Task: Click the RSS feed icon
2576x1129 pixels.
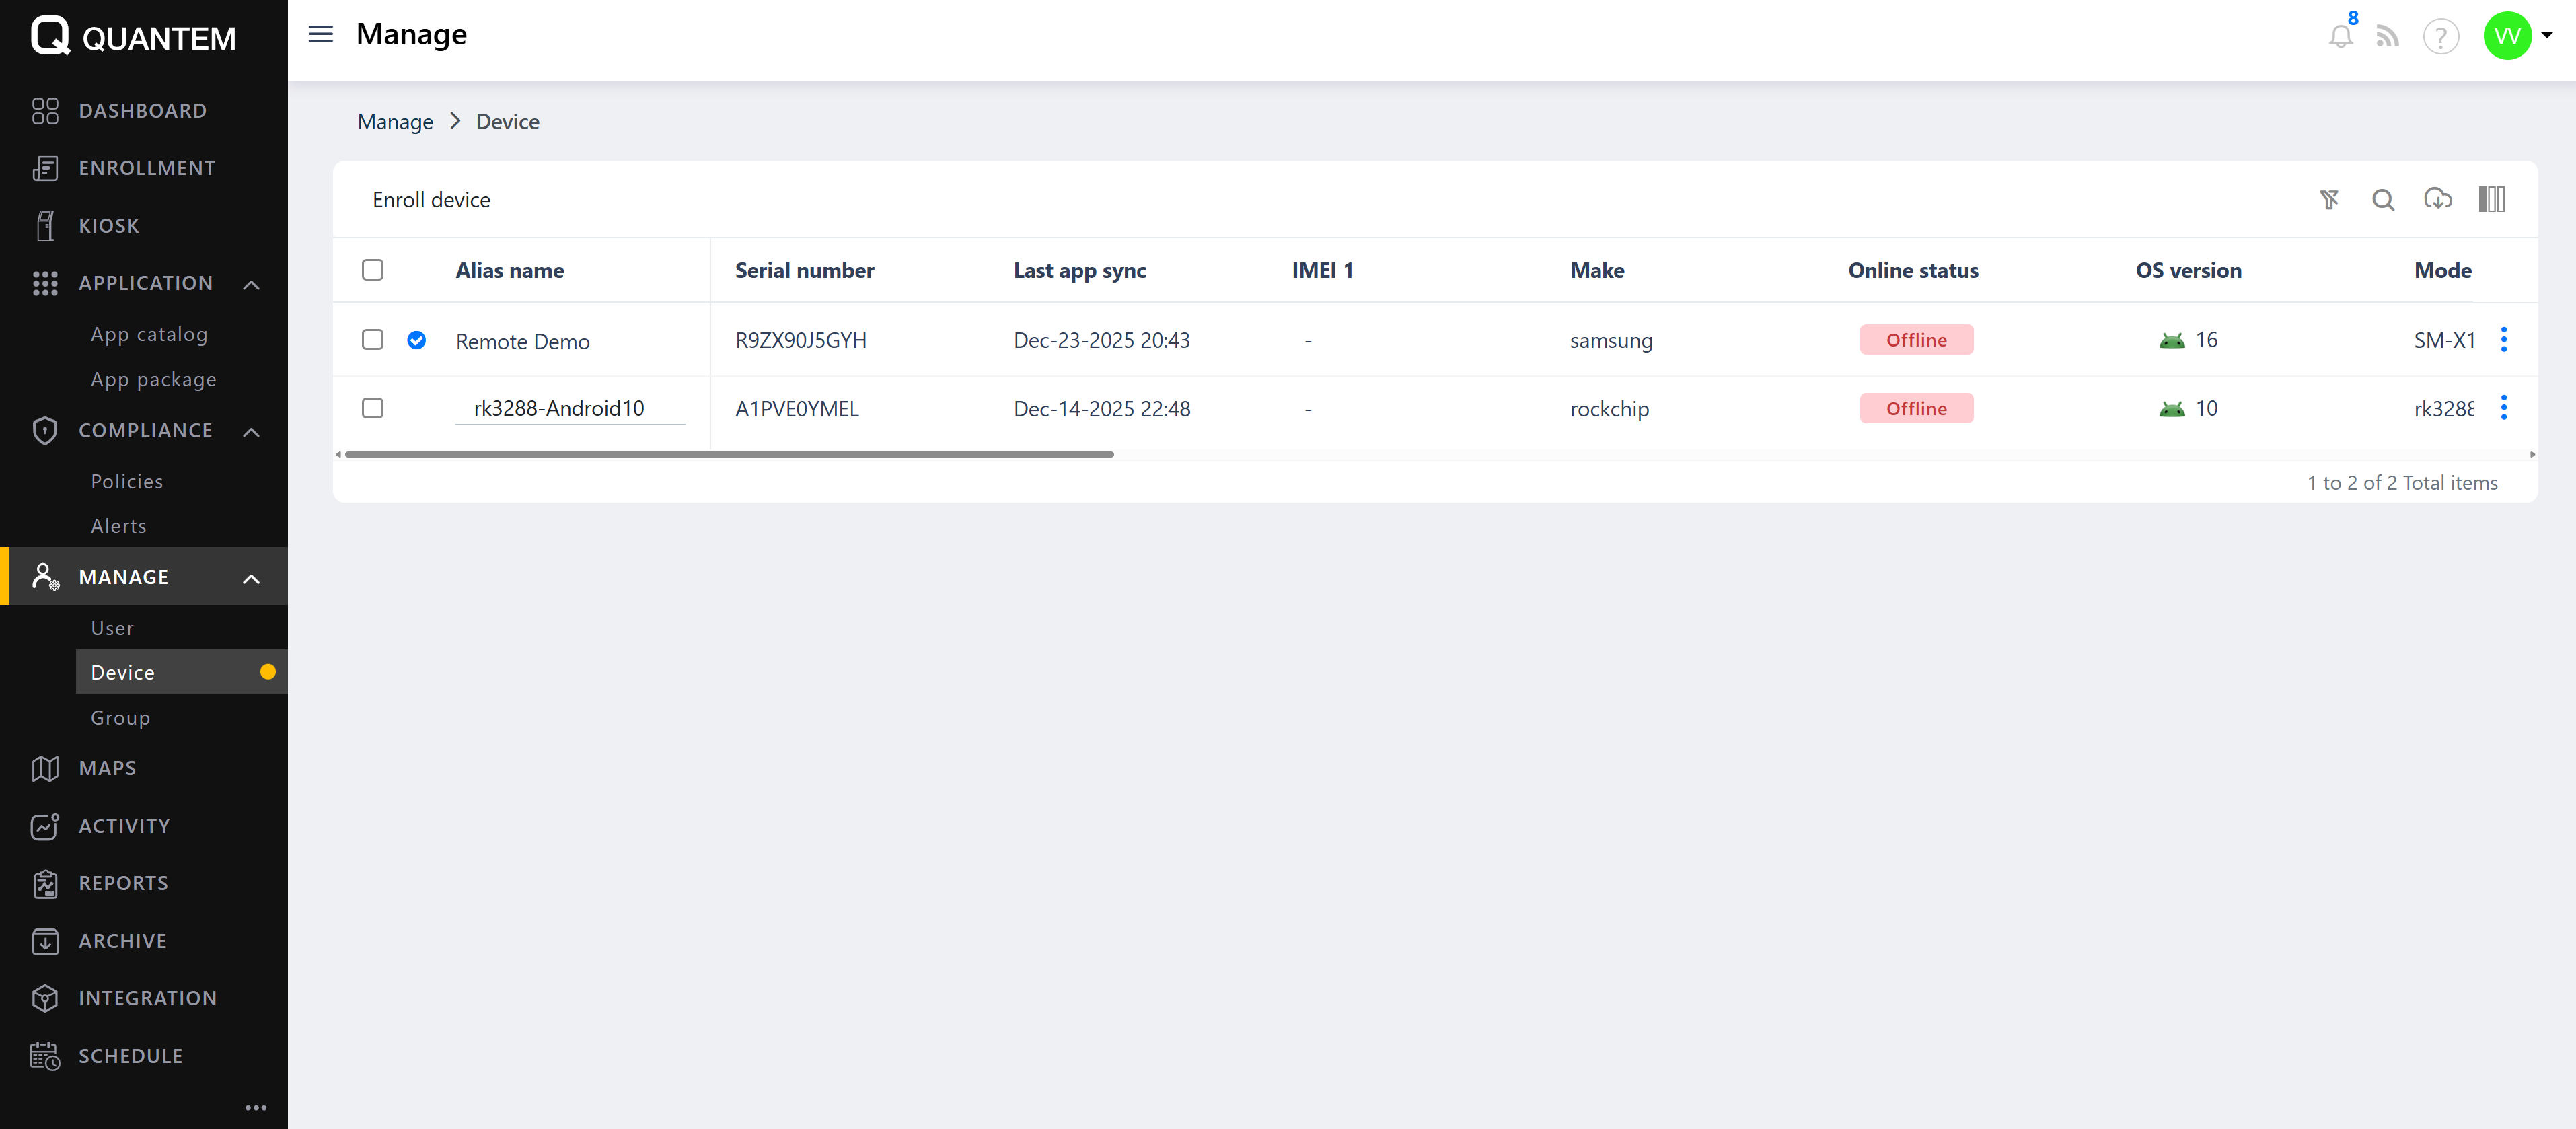Action: pos(2387,37)
